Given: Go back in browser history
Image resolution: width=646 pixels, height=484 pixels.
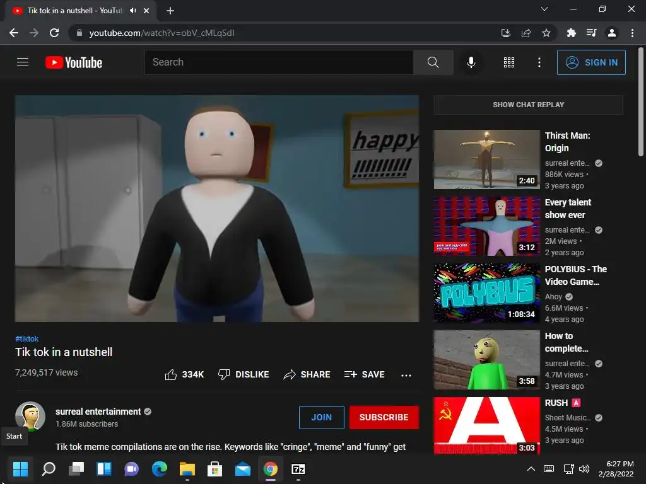Looking at the screenshot, I should click(14, 33).
